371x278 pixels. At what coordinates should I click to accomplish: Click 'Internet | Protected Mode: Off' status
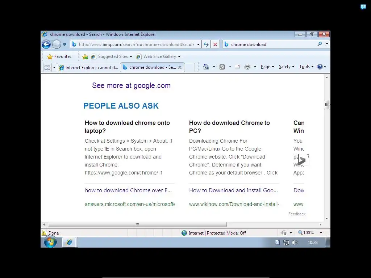[214, 233]
